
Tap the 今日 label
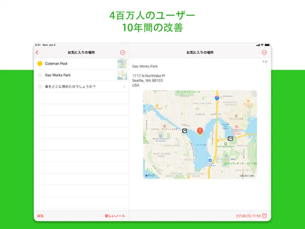[x=265, y=62]
